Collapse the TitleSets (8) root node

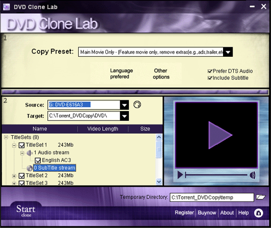coord(6,137)
